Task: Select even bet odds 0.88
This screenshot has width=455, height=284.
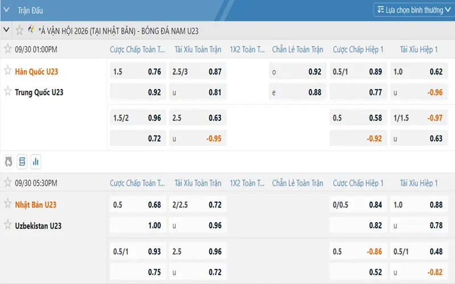Action: tap(297, 92)
